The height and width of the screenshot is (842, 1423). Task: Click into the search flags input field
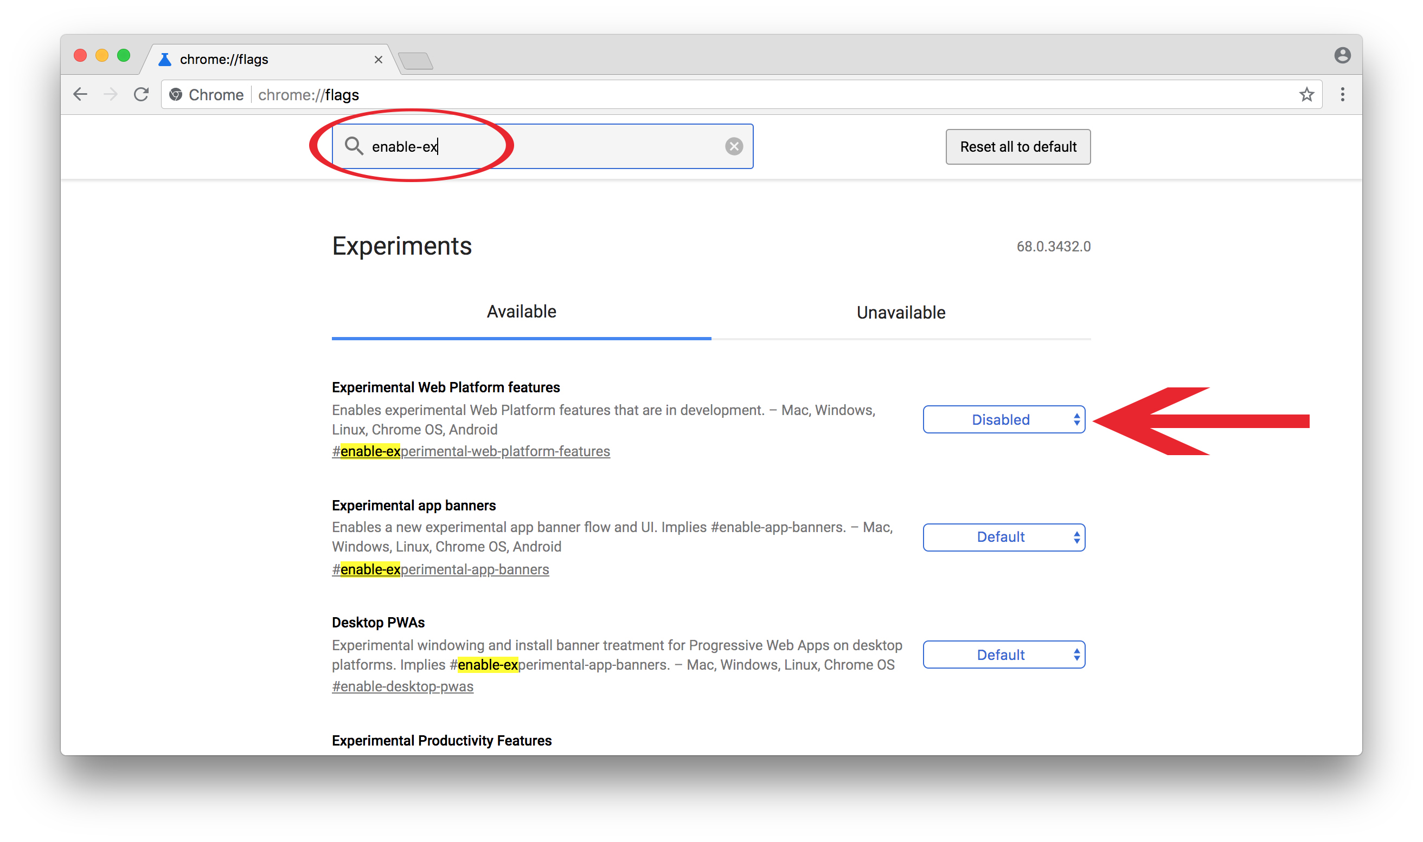(x=542, y=146)
